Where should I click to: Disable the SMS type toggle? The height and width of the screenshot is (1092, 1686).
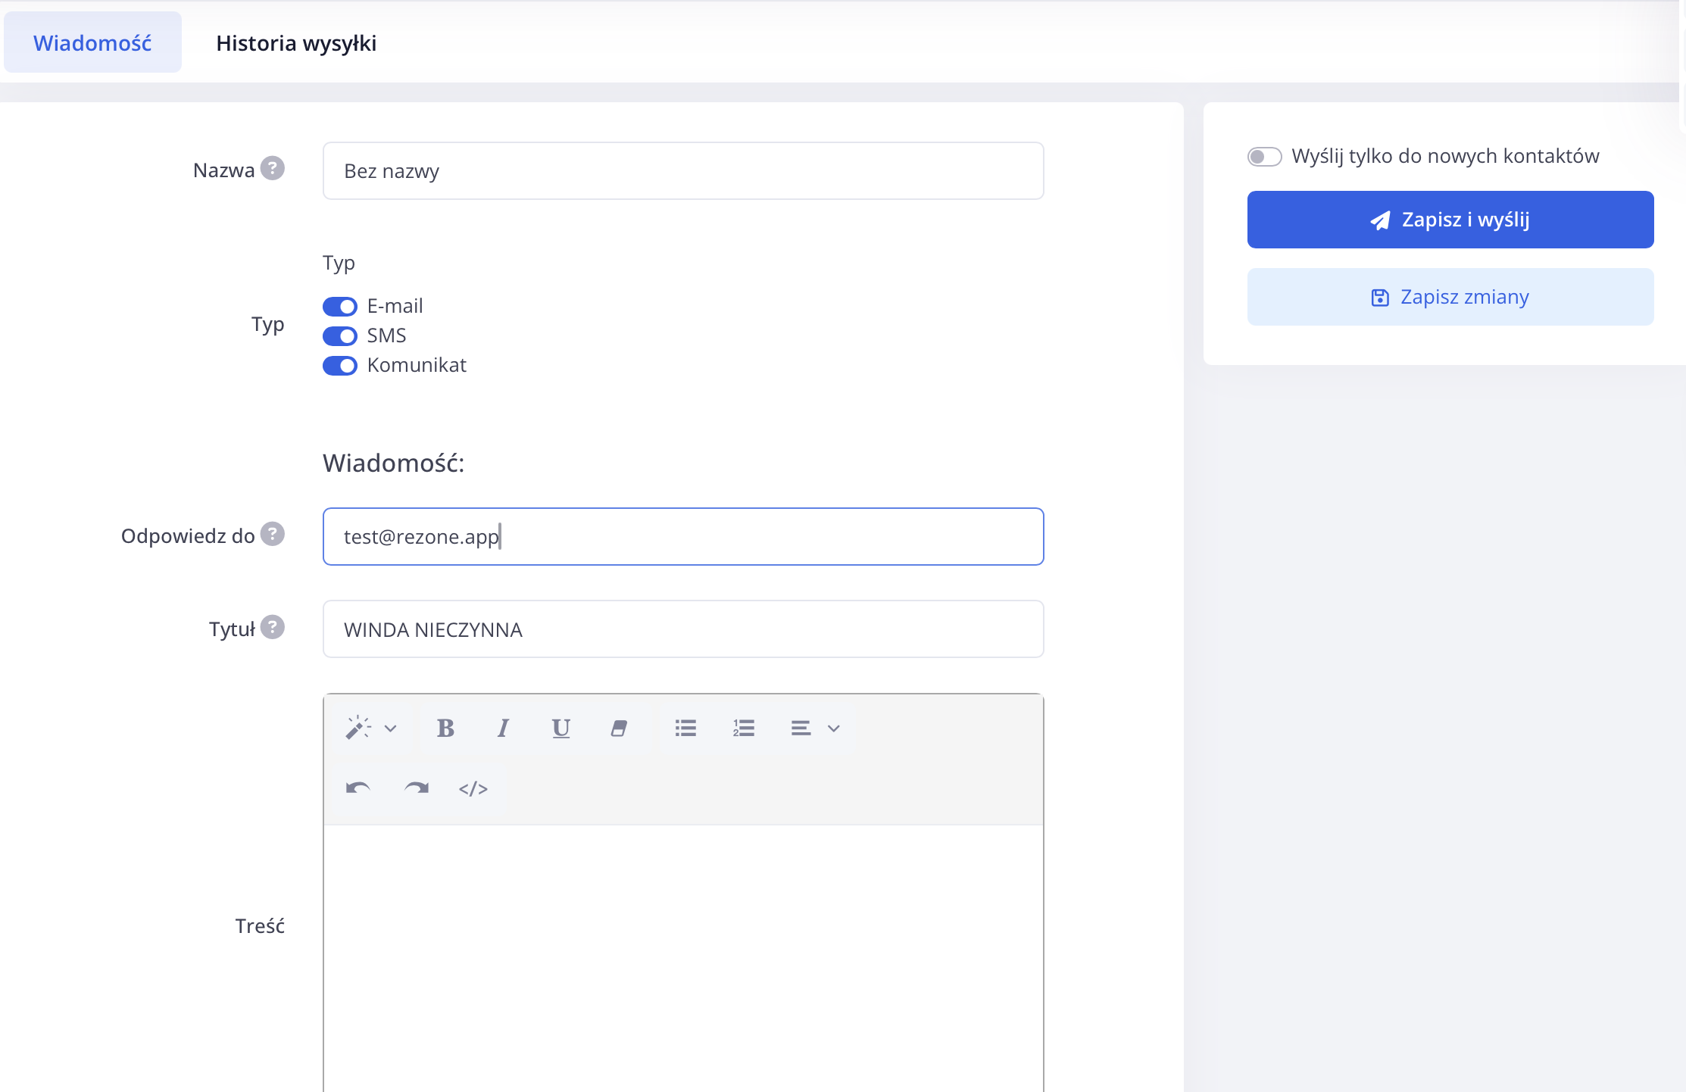pos(340,336)
